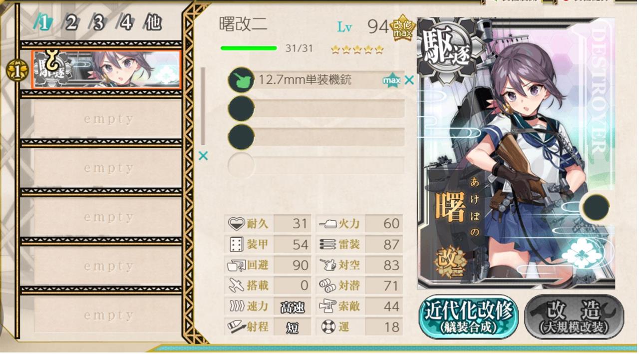
Task: Click the green machine gun equipment icon
Action: (x=241, y=80)
